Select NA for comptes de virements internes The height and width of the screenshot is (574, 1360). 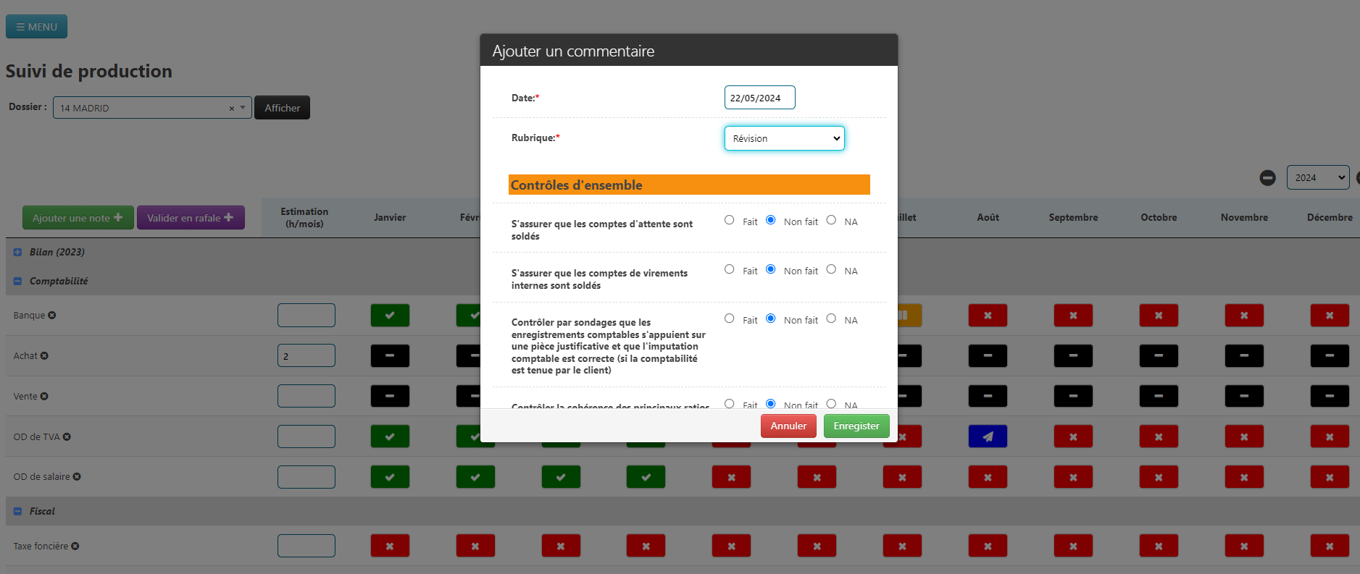[831, 269]
